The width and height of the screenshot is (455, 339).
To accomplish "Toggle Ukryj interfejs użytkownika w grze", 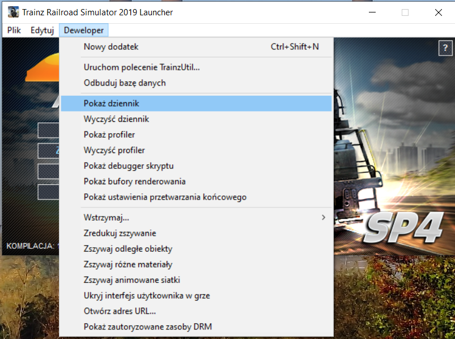I will [x=147, y=295].
